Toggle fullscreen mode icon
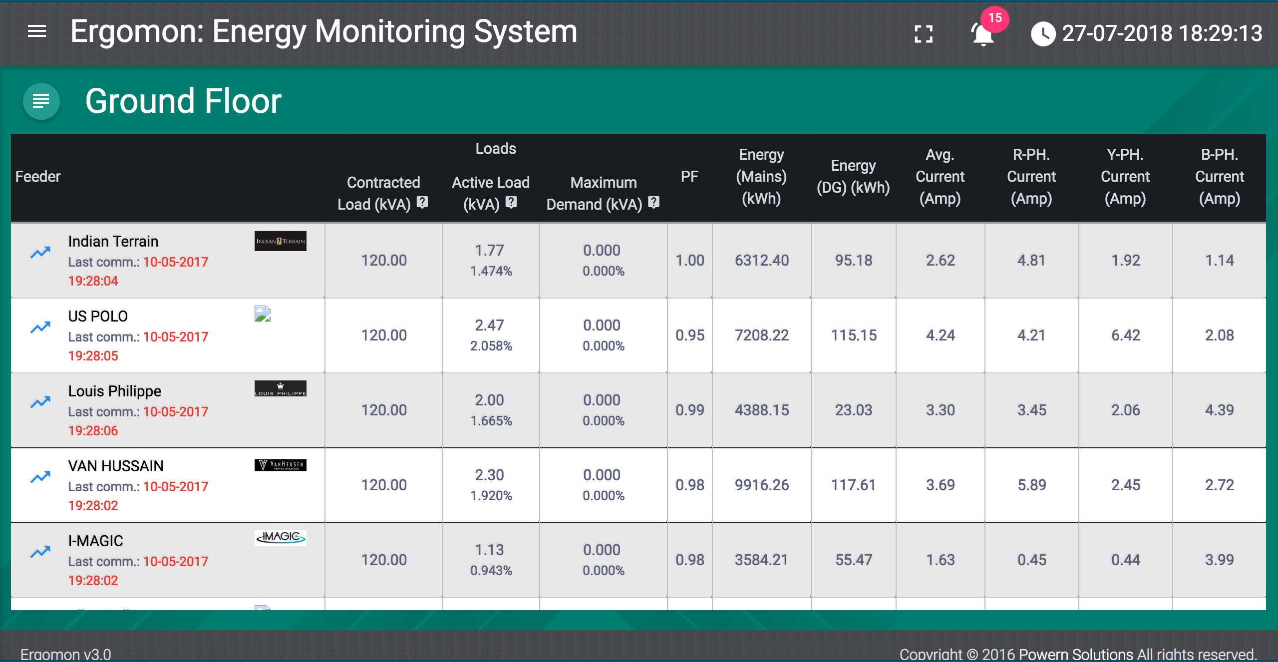Viewport: 1278px width, 662px height. pos(924,34)
